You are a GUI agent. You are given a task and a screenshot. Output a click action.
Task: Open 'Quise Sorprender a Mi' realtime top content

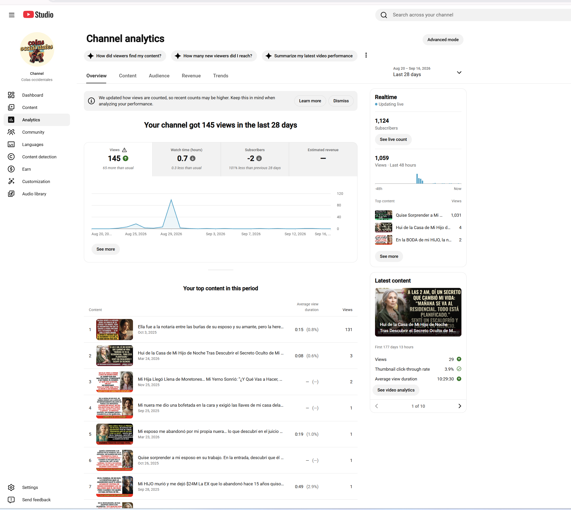[418, 215]
